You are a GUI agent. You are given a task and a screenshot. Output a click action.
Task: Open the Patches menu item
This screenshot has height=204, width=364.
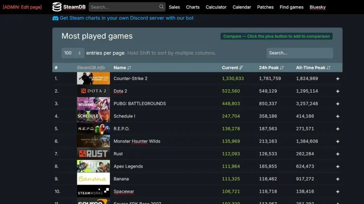[265, 7]
